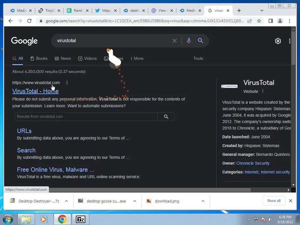Viewport: 300px width, 225px height.
Task: Start a voice search with microphone
Action: (x=189, y=40)
